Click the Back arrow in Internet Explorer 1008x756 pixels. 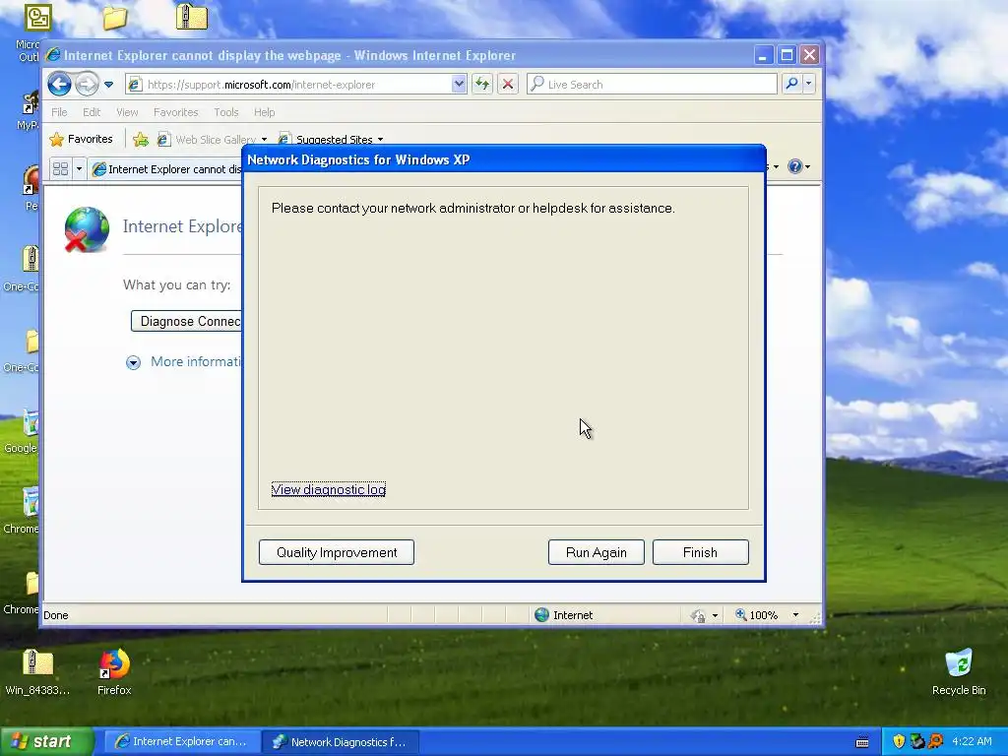click(x=59, y=84)
